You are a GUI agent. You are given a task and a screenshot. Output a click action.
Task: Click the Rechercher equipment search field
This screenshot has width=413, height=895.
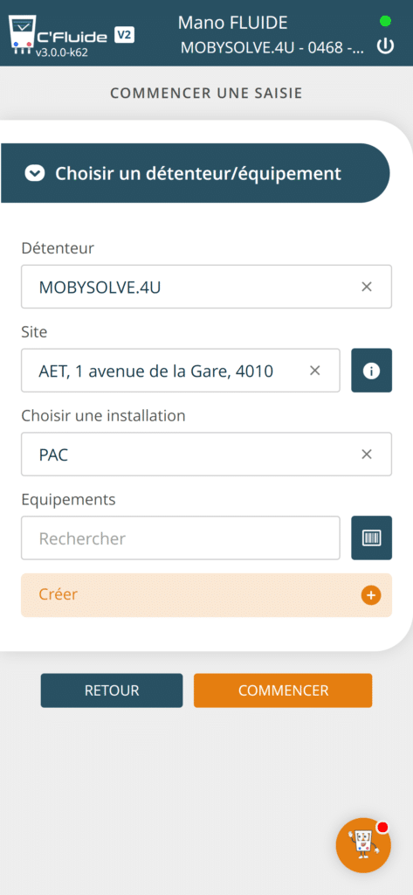click(x=180, y=538)
